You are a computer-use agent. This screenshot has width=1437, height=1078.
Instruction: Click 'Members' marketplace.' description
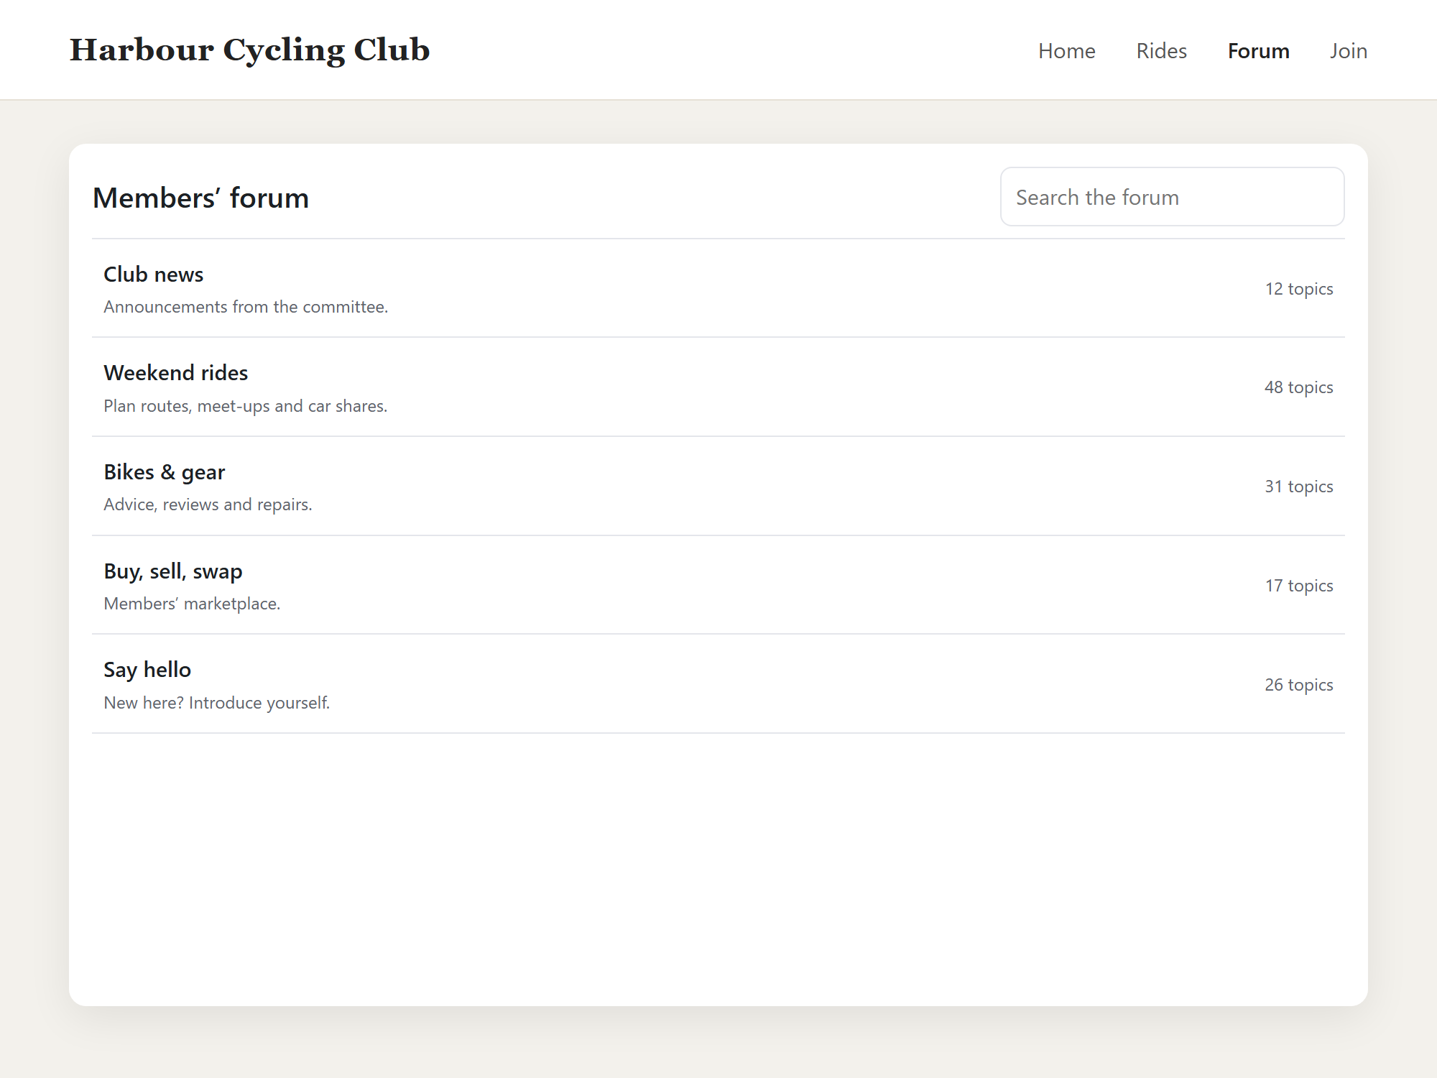(x=192, y=604)
